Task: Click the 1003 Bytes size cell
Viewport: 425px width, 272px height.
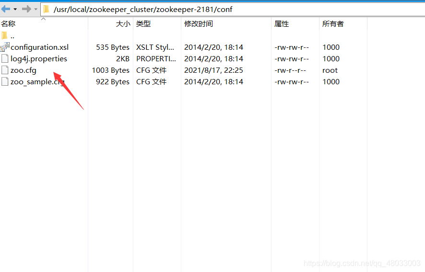Action: (111, 70)
